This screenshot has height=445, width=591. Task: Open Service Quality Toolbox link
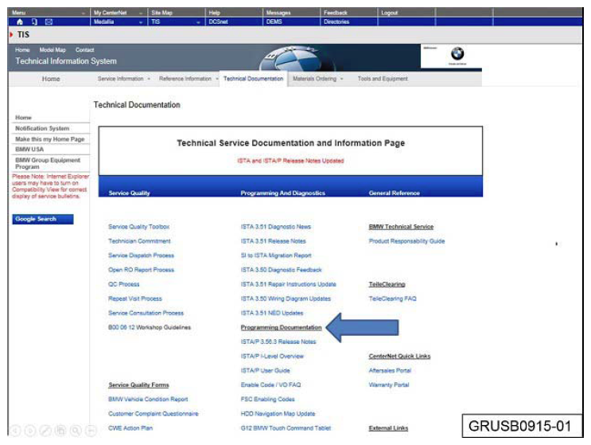coord(138,227)
